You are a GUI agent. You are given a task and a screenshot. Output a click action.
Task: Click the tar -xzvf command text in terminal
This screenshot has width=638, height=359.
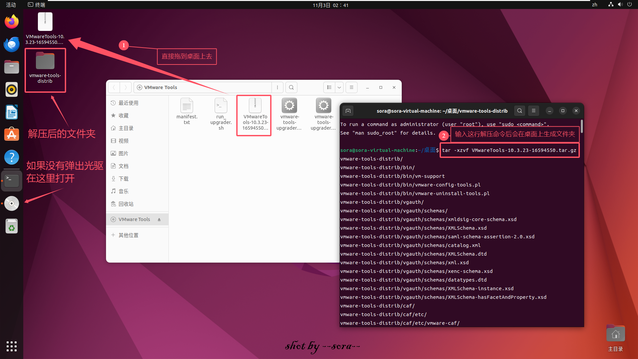point(509,150)
